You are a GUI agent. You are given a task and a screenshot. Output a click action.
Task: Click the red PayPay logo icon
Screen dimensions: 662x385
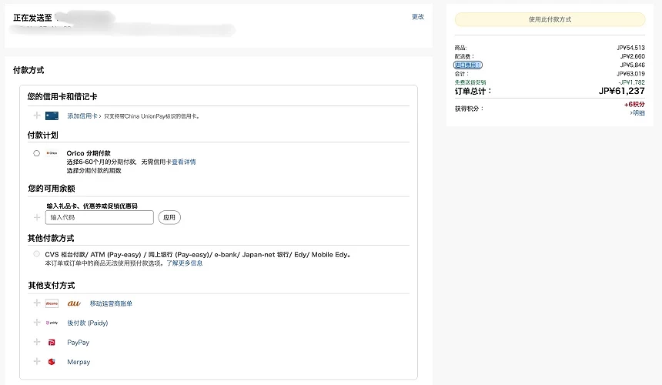52,343
